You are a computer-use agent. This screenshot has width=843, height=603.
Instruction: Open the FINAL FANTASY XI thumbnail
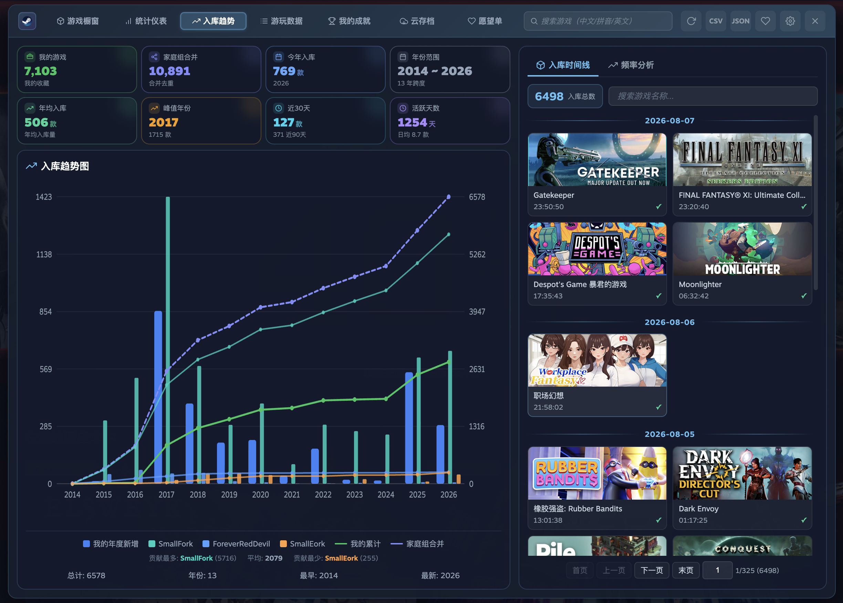[x=742, y=160]
